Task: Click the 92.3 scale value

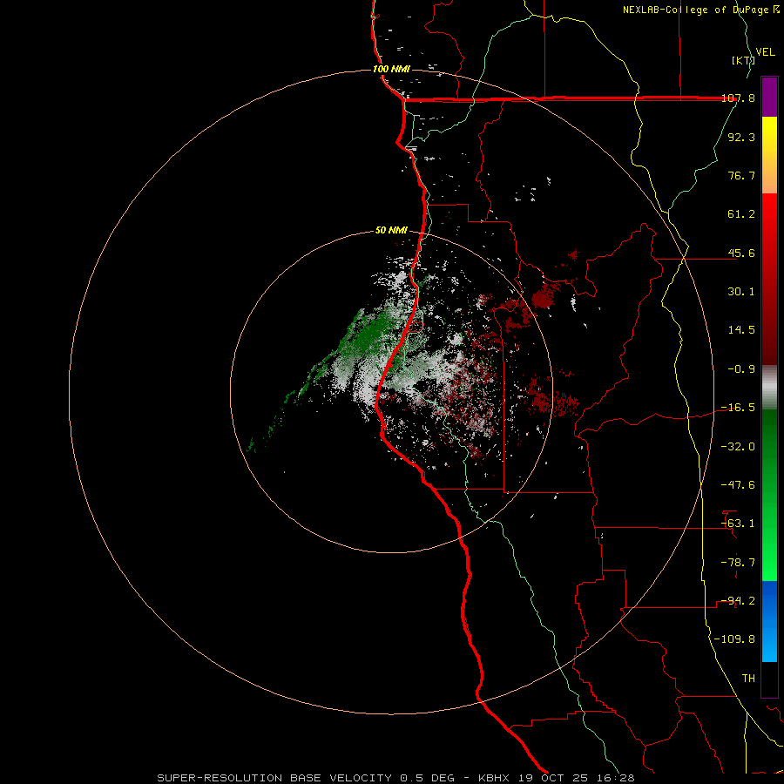Action: coord(741,137)
